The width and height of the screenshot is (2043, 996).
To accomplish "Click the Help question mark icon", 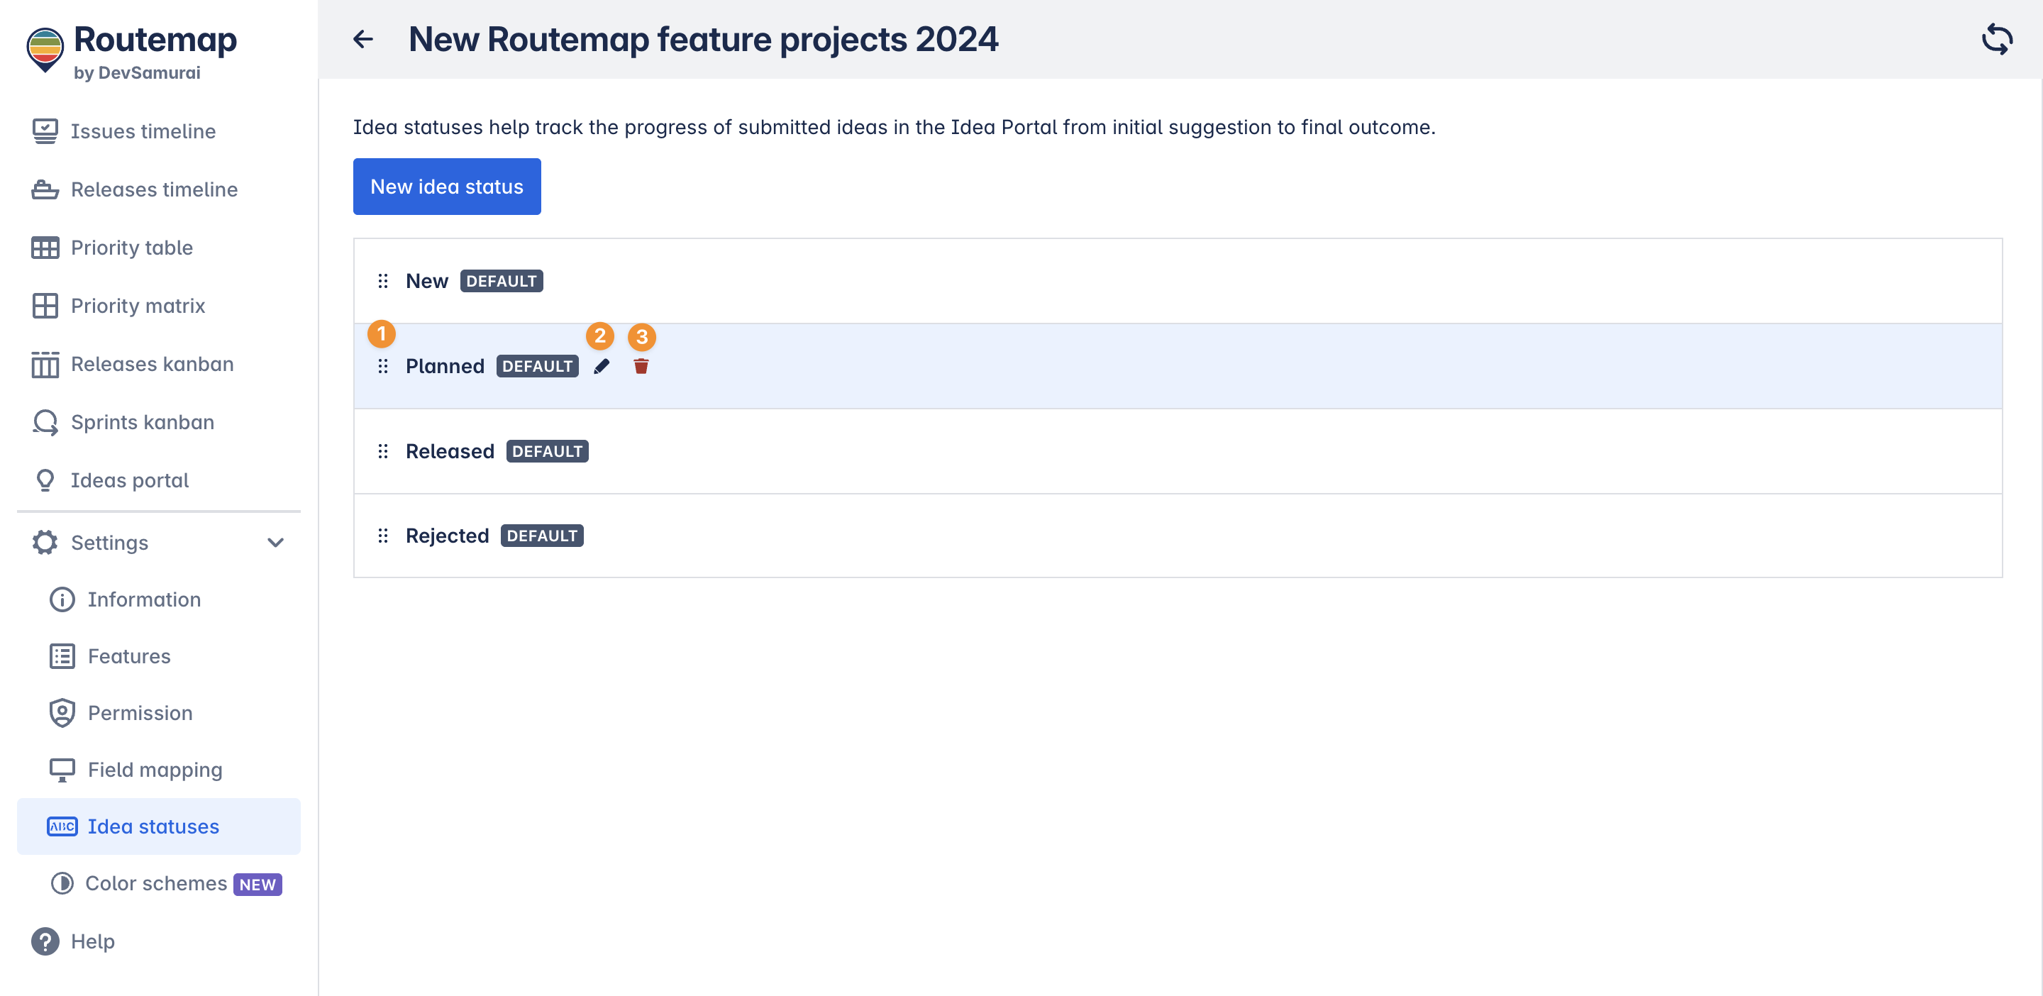I will 45,941.
